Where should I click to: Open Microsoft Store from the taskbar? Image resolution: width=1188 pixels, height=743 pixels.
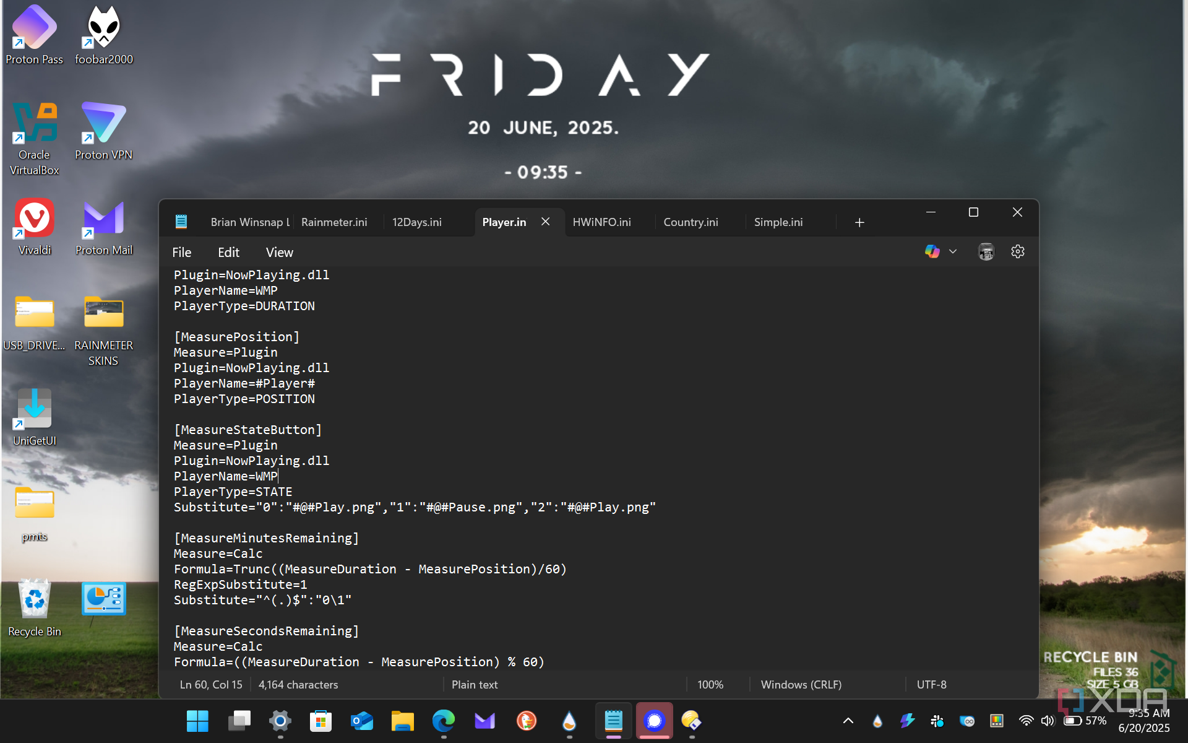point(321,721)
